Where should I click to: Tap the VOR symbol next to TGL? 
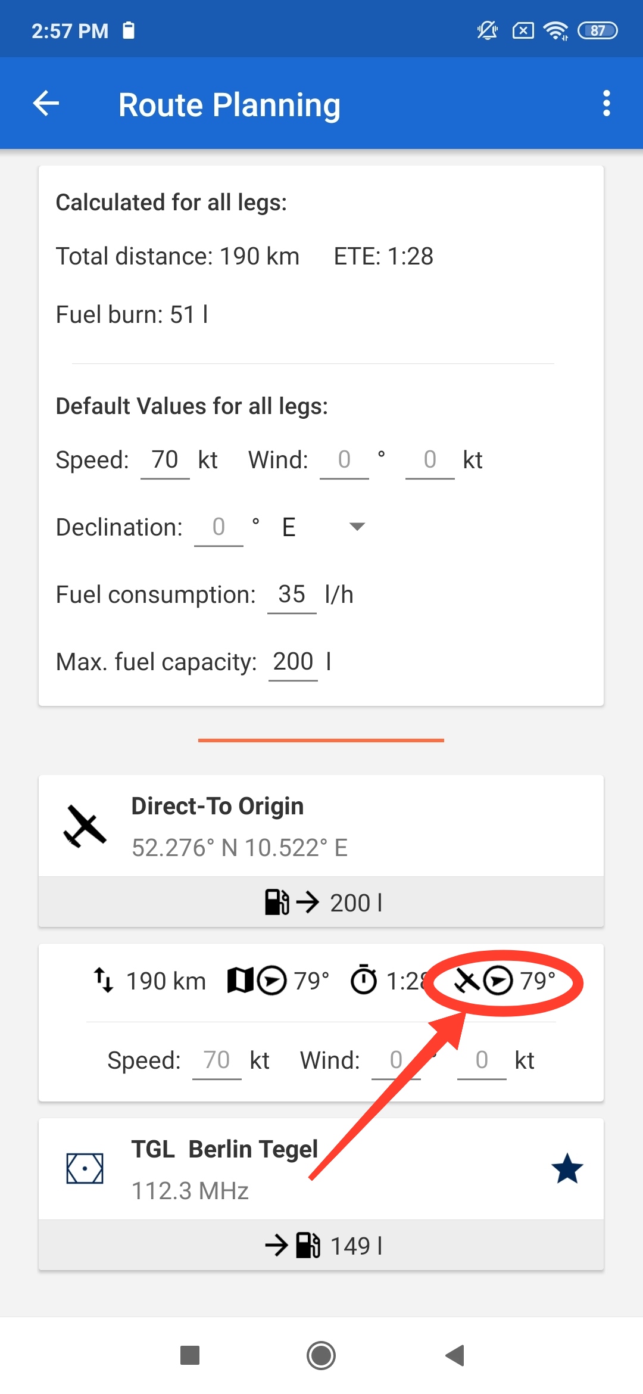[85, 1168]
